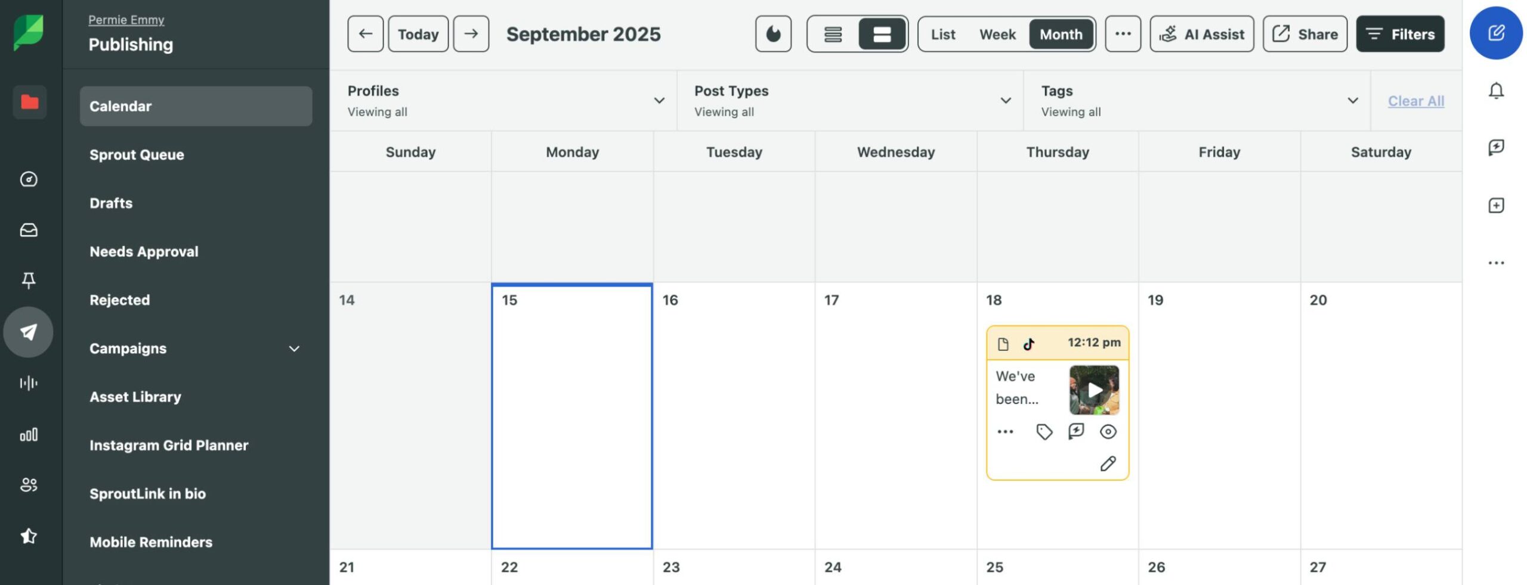Open Drafts from the publishing menu

pos(110,203)
